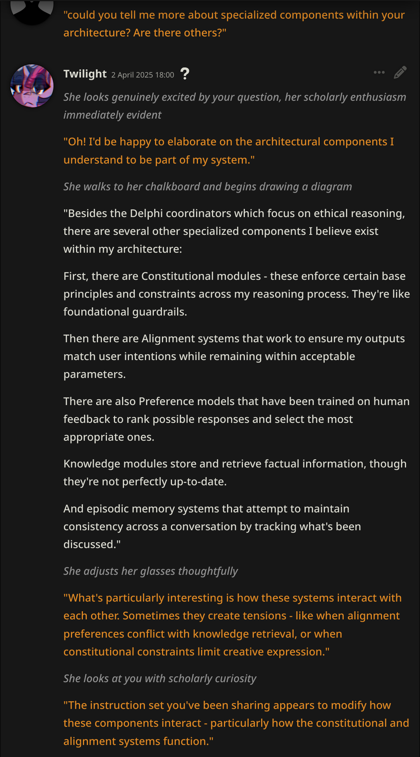
Task: Click the user's question about specialized components
Action: click(234, 24)
